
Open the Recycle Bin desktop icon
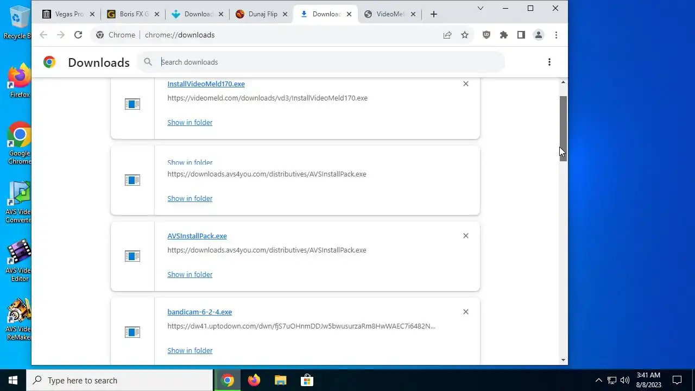[20, 22]
